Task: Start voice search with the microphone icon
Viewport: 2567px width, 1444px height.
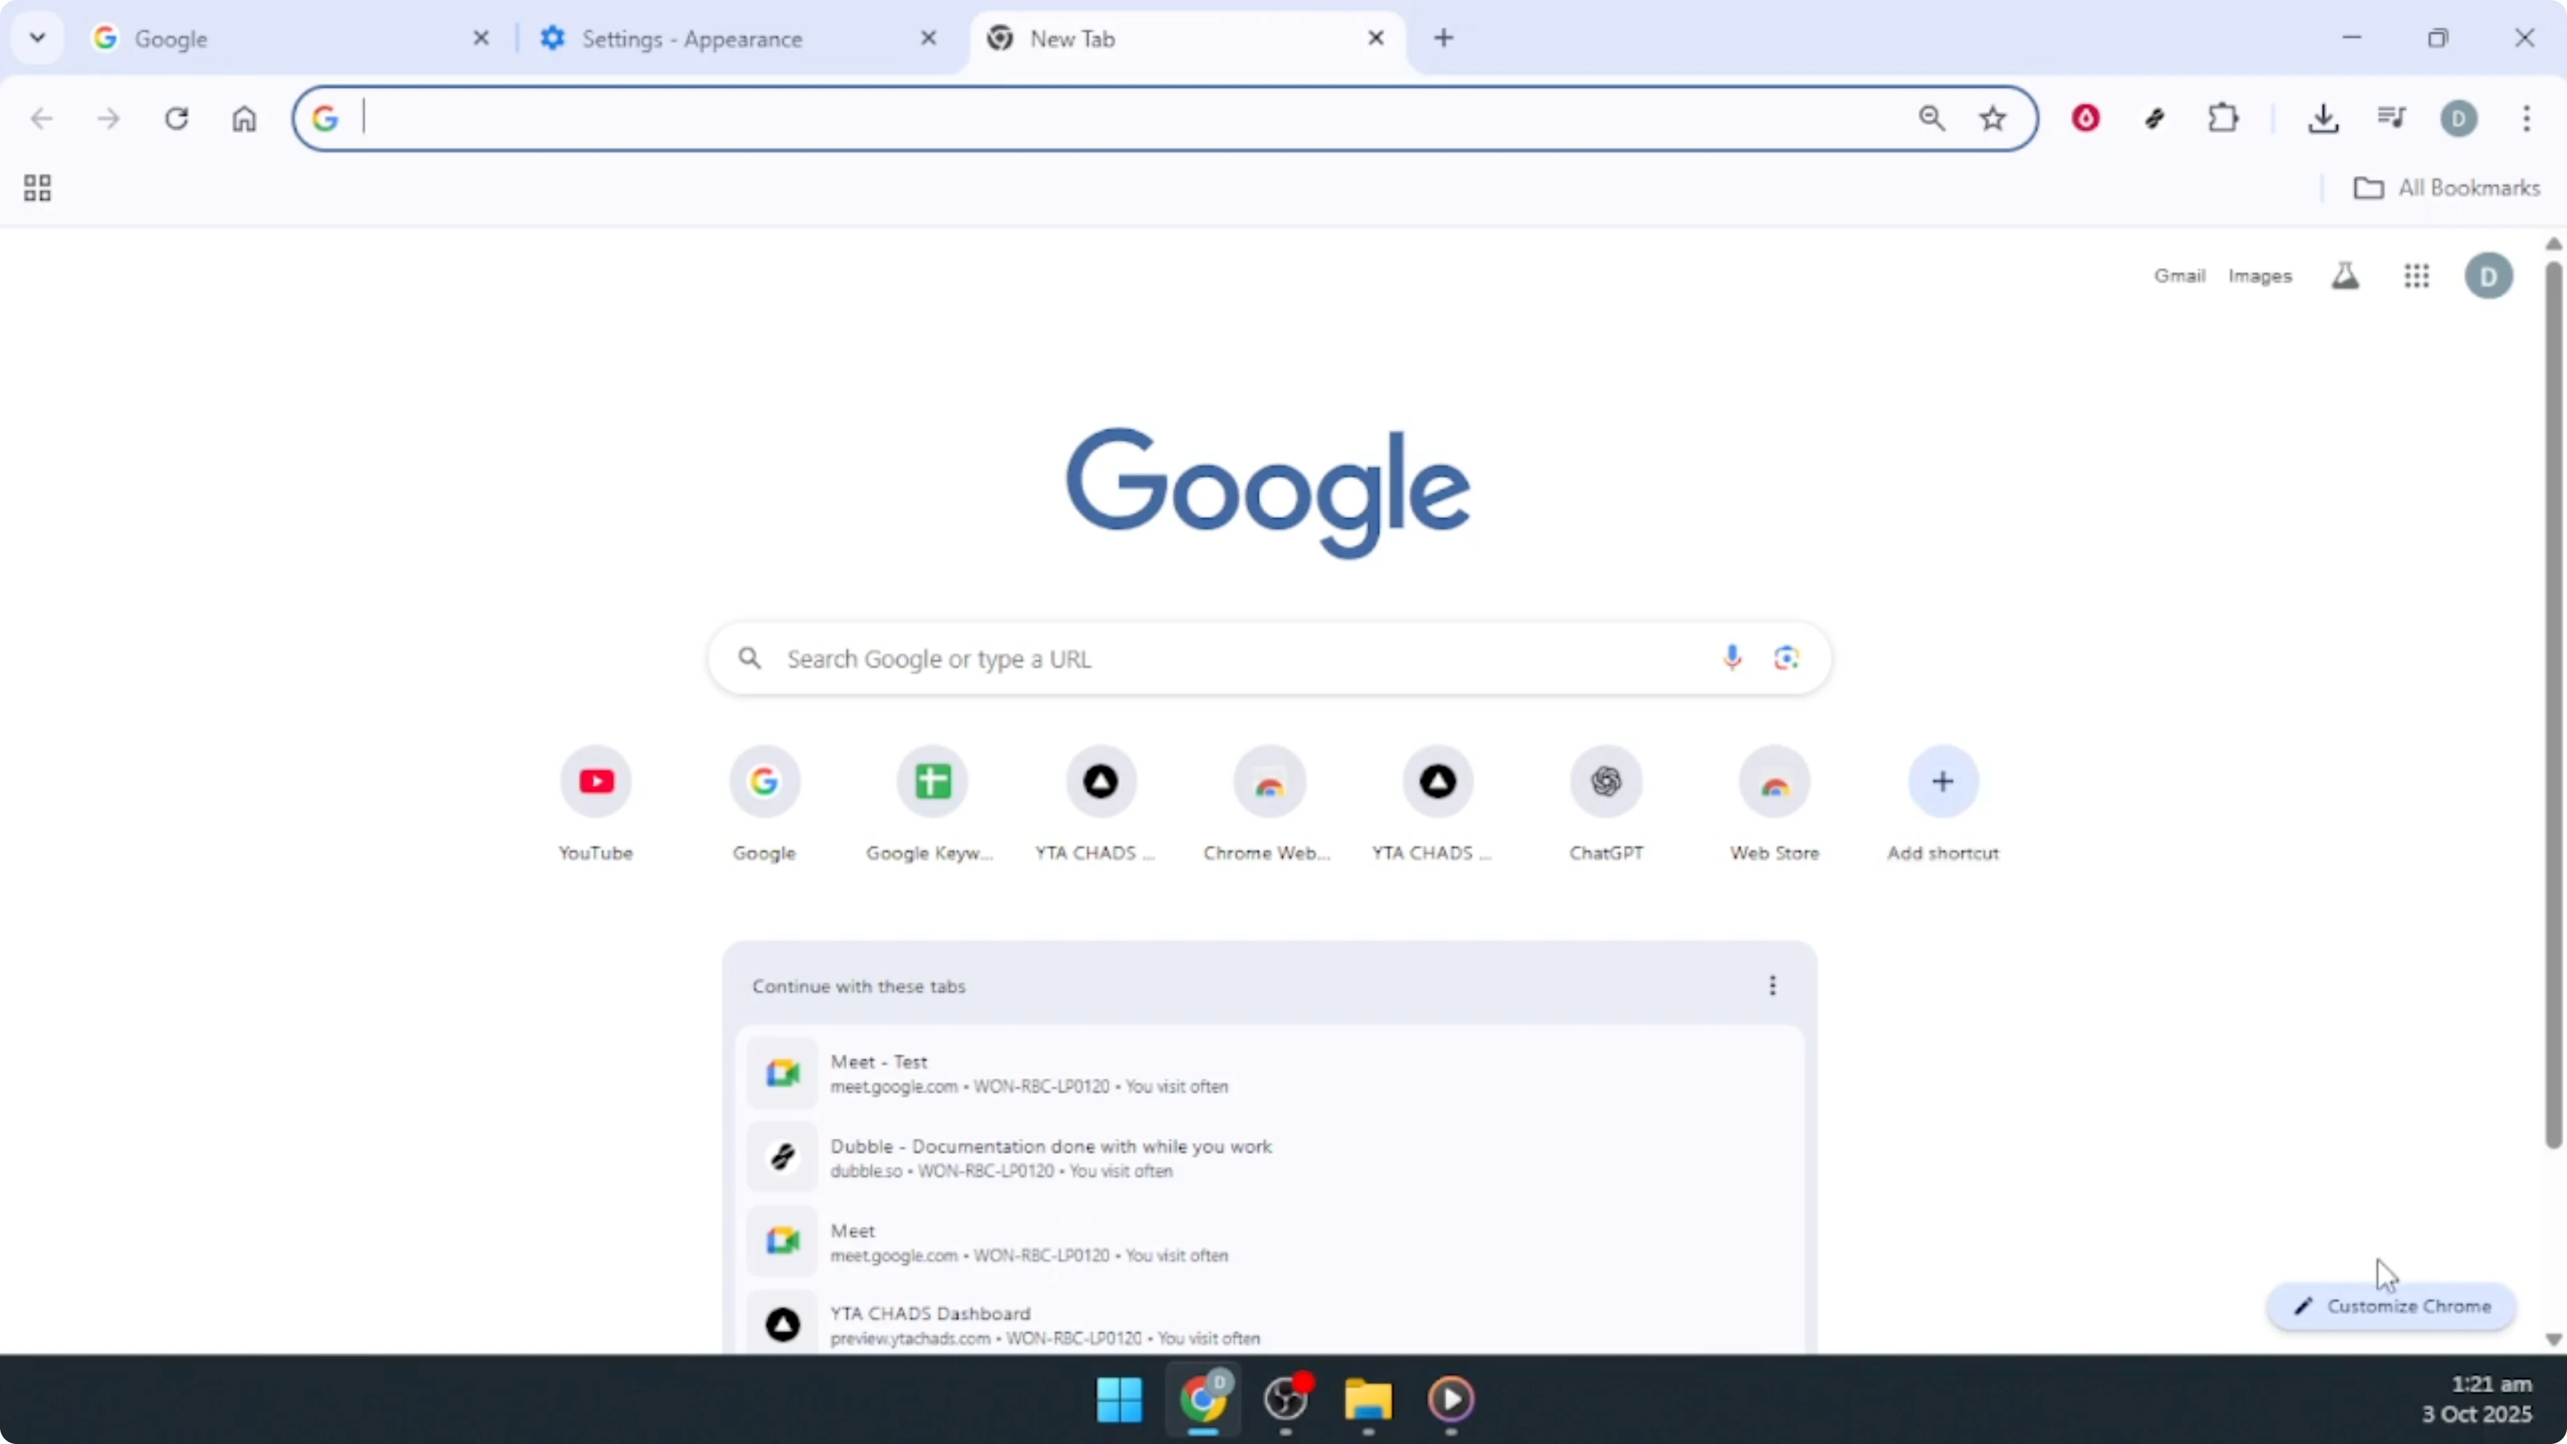Action: [x=1732, y=658]
